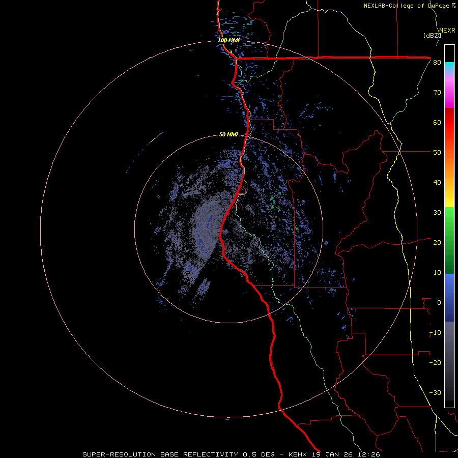Screen dimensions: 458x458
Task: Click the NEXR label above the color scale
Action: [447, 31]
